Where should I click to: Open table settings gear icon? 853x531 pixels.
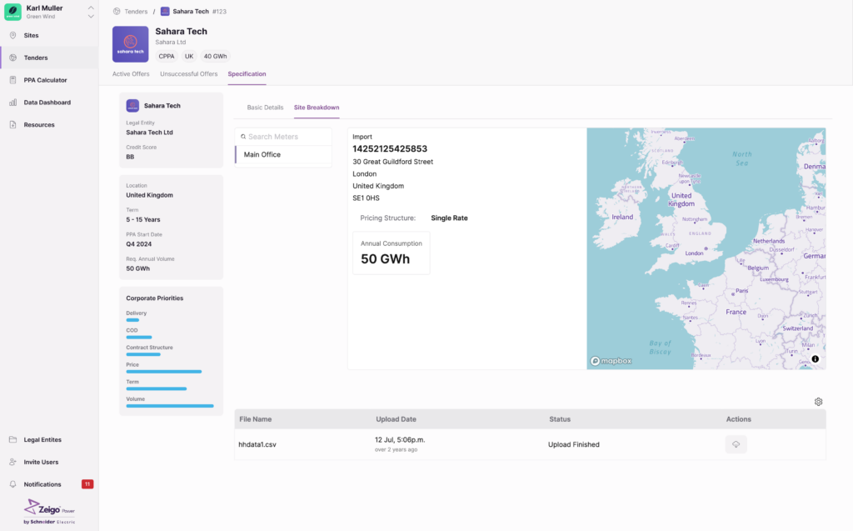[818, 402]
